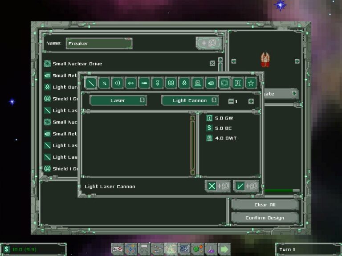Viewport: 342px width, 256px height.
Task: Open the fleets spaceships icon in bottom bar
Action: coord(158,249)
